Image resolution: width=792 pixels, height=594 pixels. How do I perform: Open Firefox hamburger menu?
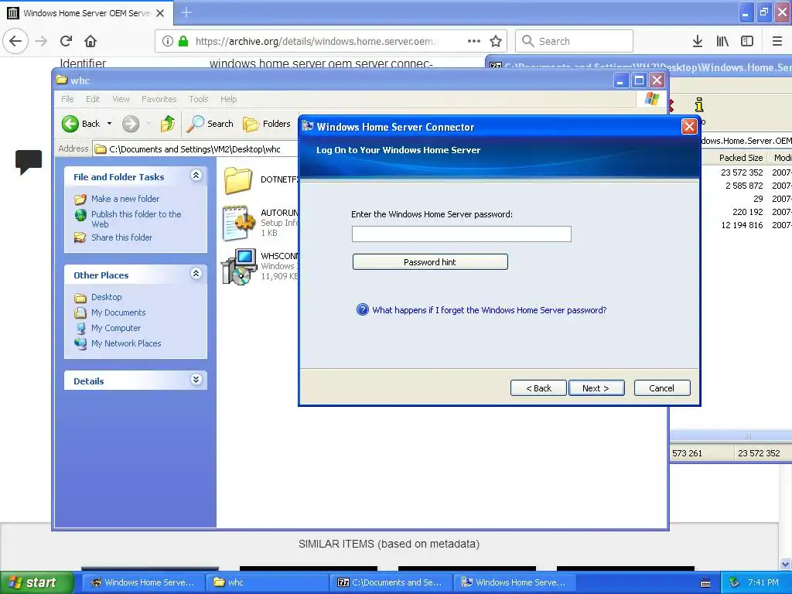(777, 41)
